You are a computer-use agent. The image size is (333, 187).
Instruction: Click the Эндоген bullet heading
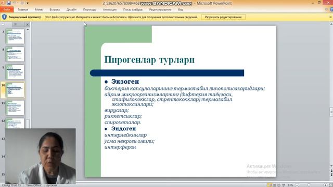coord(123,128)
